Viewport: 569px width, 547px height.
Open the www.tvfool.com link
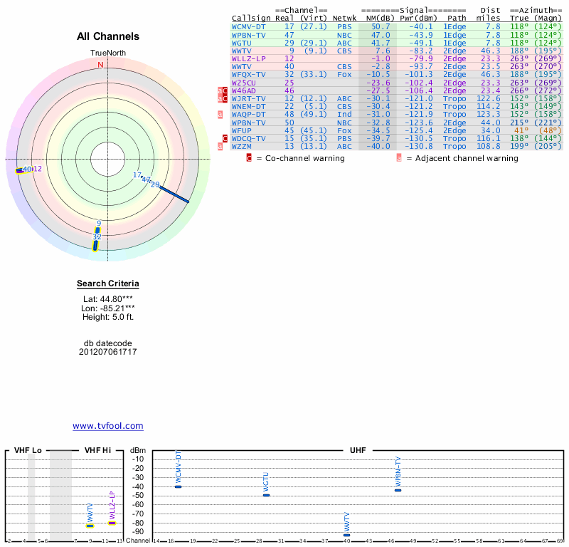[x=108, y=426]
